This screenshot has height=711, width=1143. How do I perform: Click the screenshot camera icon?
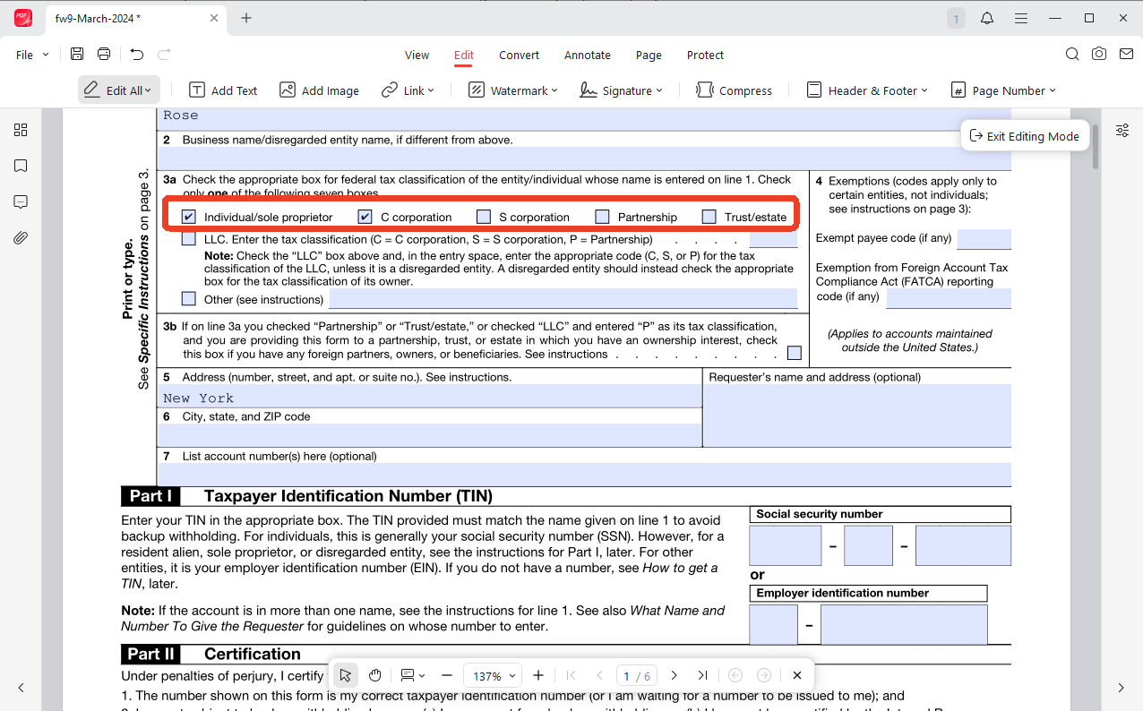point(1099,55)
